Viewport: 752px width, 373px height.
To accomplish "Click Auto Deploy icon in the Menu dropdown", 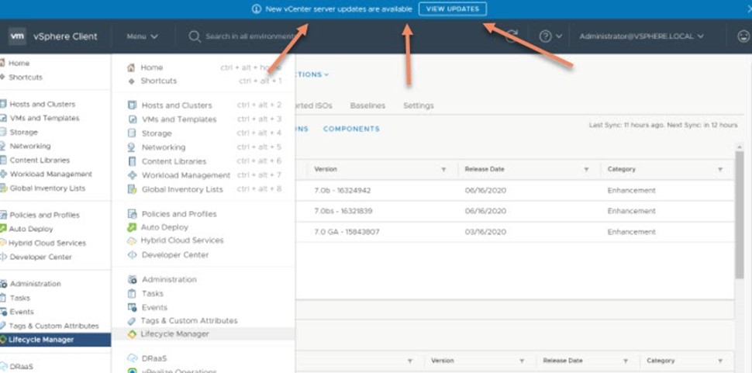I will 132,227.
